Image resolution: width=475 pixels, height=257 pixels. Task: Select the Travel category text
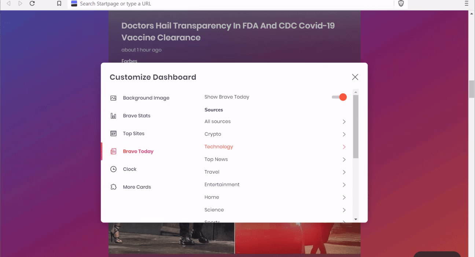coord(212,172)
